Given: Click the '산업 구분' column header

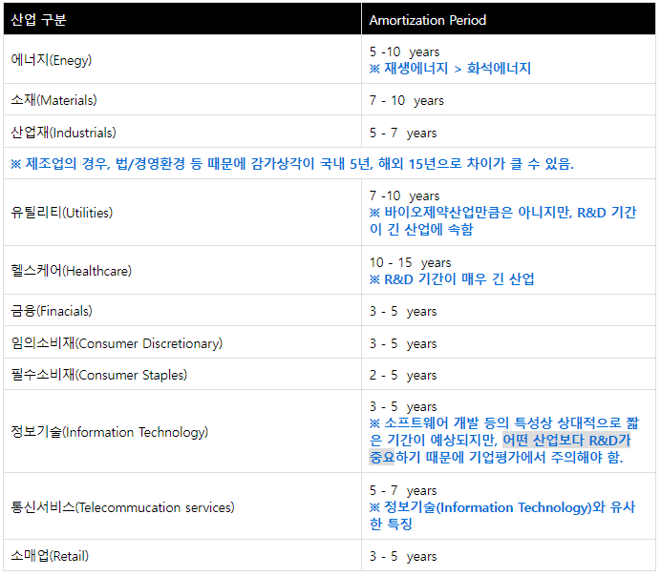Looking at the screenshot, I should [39, 19].
